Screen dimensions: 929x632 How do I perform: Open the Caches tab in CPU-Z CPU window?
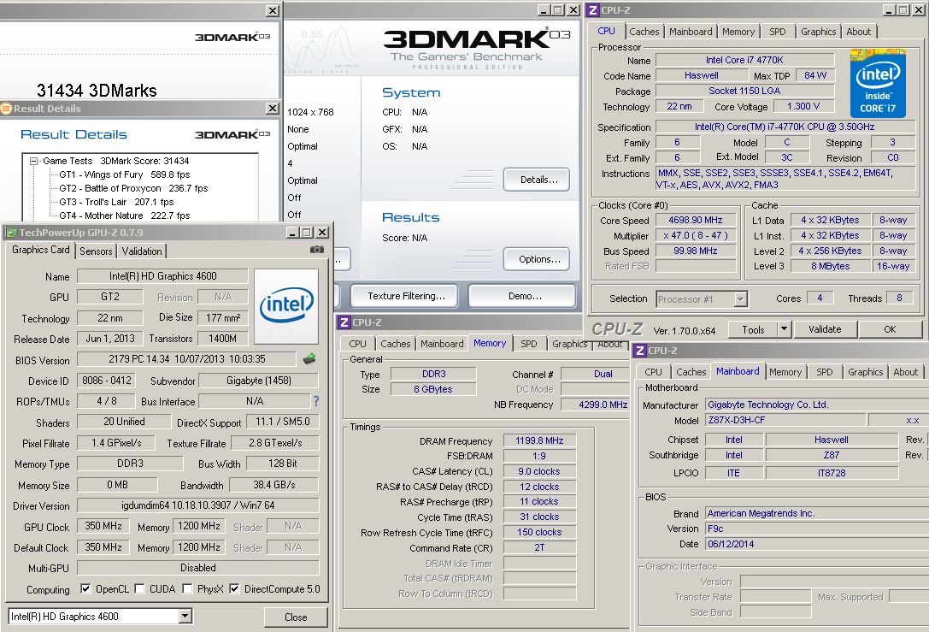click(644, 32)
